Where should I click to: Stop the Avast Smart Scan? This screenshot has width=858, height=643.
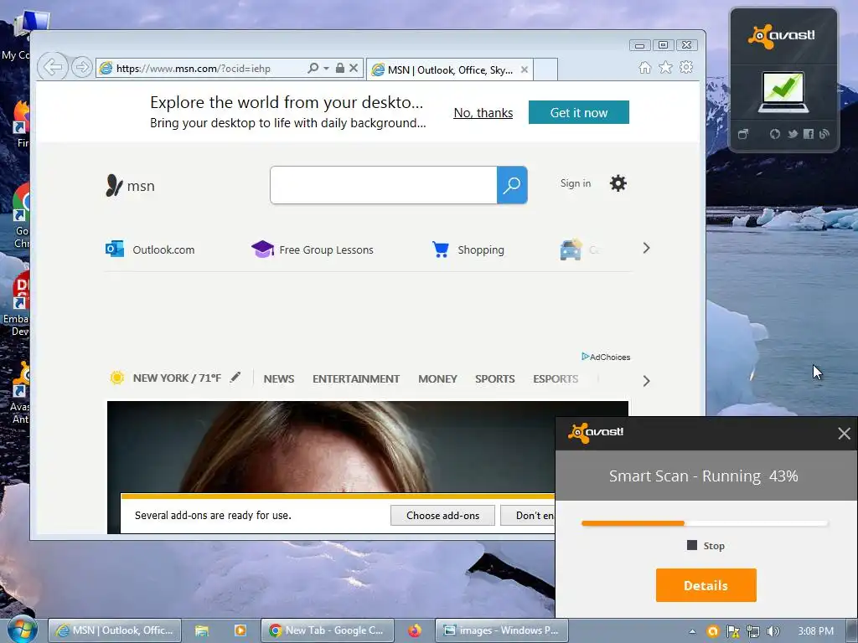[x=706, y=546]
